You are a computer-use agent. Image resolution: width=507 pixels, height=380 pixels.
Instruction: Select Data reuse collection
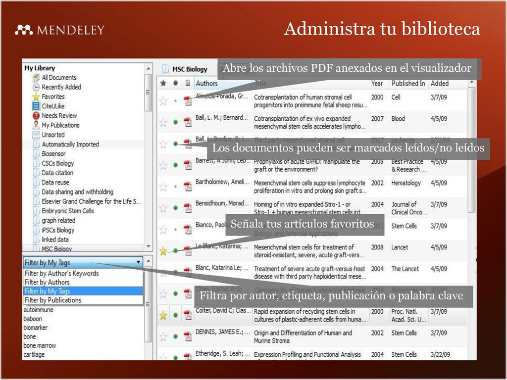pyautogui.click(x=55, y=182)
